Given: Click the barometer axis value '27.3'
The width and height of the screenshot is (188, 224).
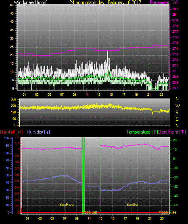Looking at the screenshot, I should coord(175,54).
